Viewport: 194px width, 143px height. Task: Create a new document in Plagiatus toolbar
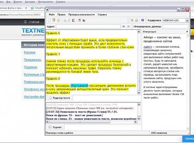[49, 20]
